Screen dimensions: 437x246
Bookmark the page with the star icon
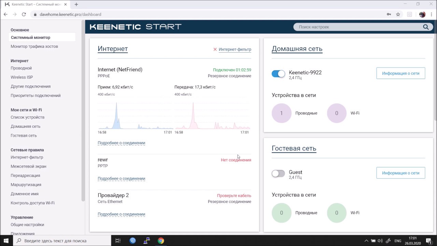pos(398,14)
